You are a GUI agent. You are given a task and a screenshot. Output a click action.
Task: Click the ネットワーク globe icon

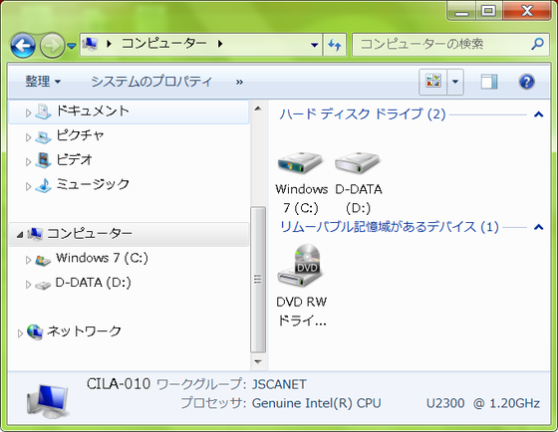35,332
